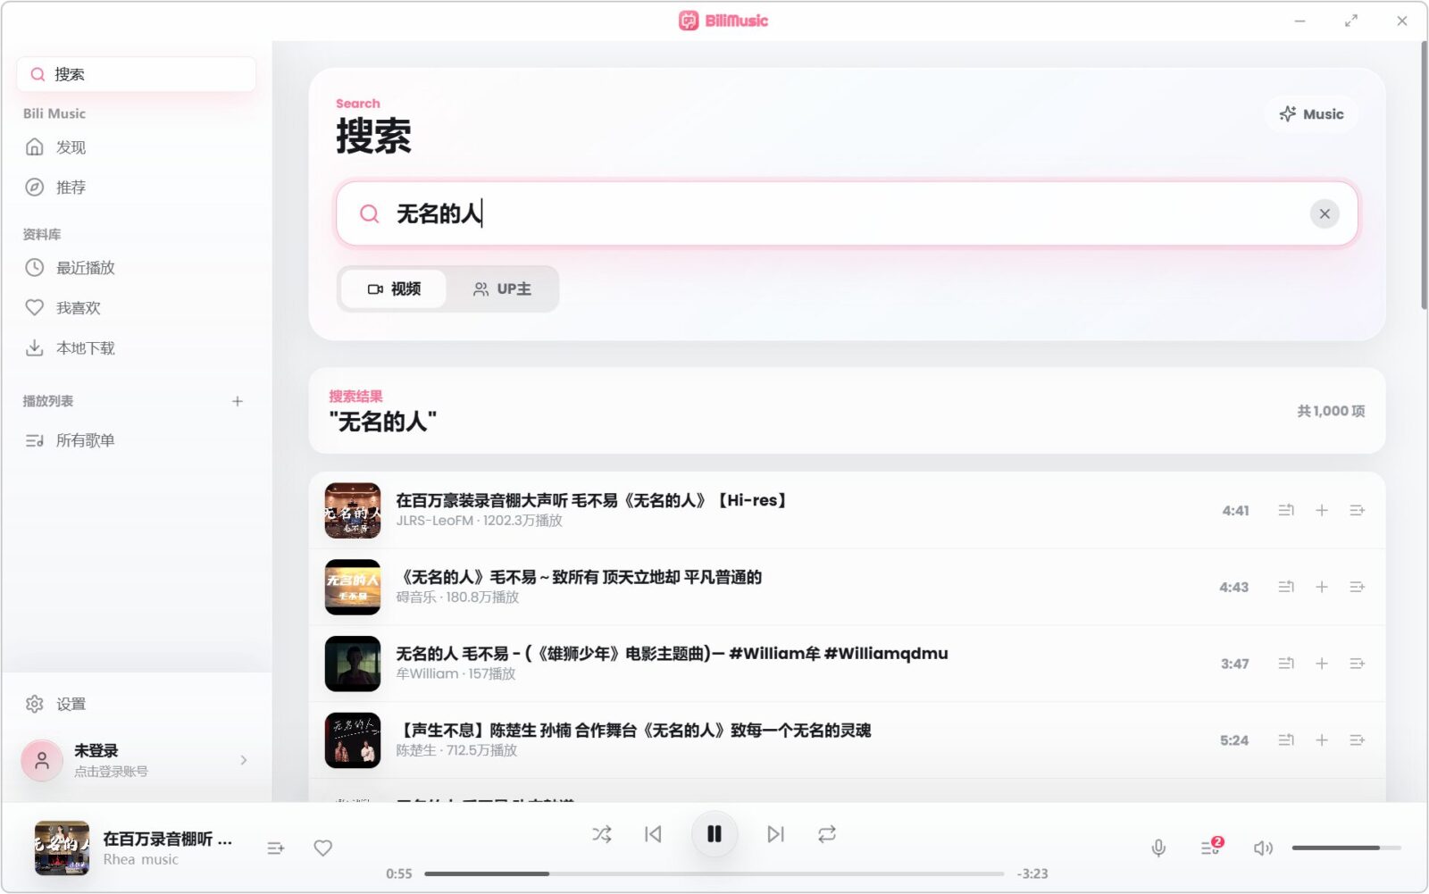Click thumbnail of the 陈楚生 video result
Image resolution: width=1429 pixels, height=894 pixels.
click(353, 741)
